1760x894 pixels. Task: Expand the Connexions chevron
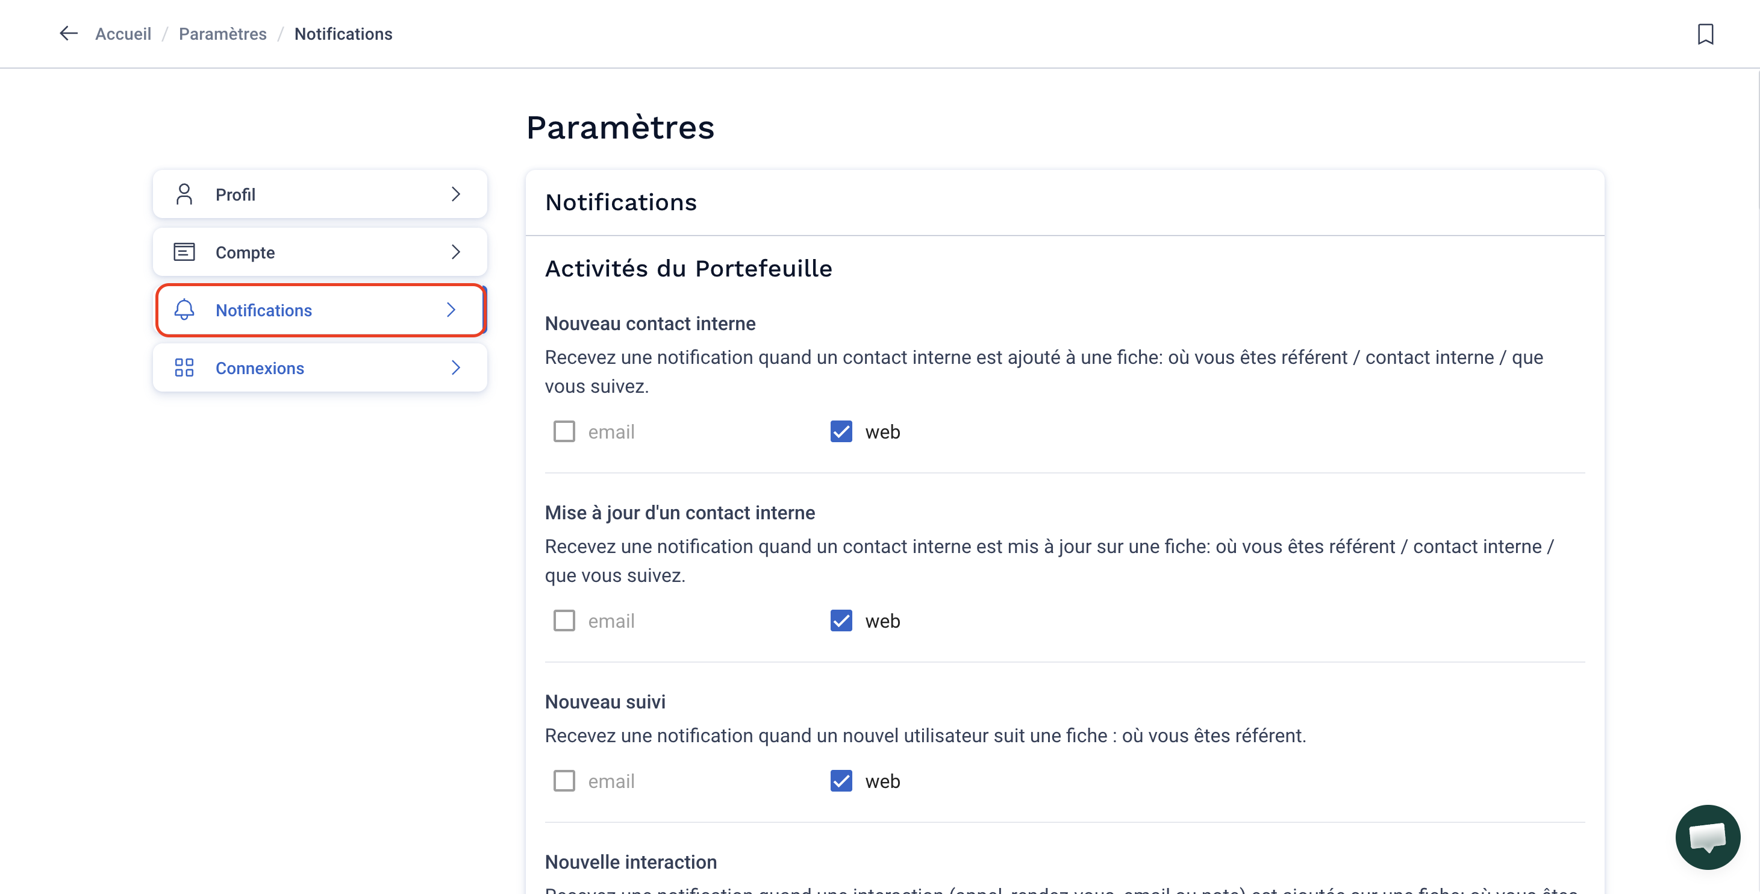[x=456, y=367]
